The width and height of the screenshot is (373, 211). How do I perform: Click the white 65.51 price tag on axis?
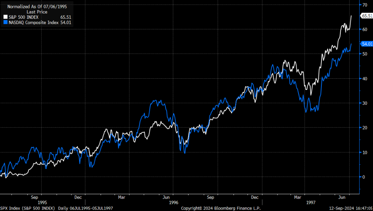(367, 16)
